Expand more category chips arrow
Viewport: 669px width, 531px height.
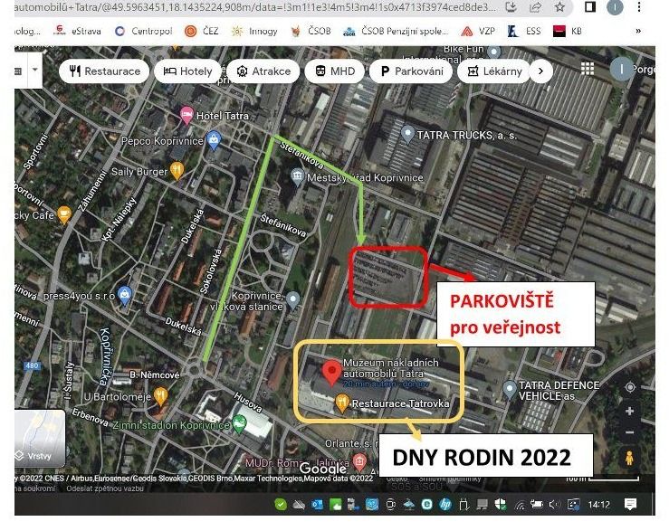pos(540,71)
